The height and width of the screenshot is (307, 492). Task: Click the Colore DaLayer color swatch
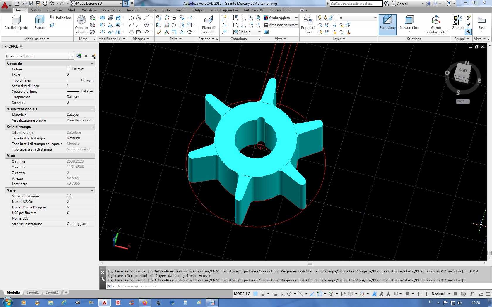tap(69, 69)
